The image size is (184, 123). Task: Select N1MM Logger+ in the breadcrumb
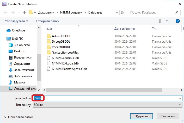point(71,12)
